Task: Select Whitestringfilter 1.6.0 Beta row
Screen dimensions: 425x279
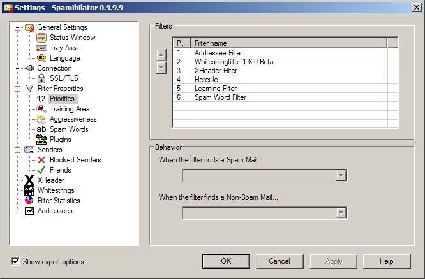Action: (285, 62)
